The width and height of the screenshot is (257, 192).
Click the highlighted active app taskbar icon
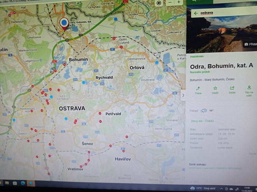(x=31, y=183)
